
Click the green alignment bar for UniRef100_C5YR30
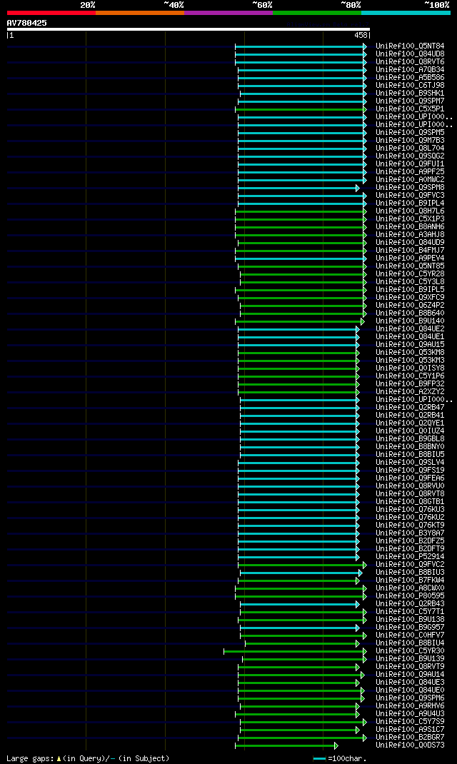point(295,651)
